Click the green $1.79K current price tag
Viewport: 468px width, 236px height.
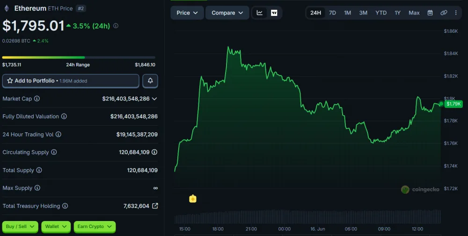coord(453,104)
